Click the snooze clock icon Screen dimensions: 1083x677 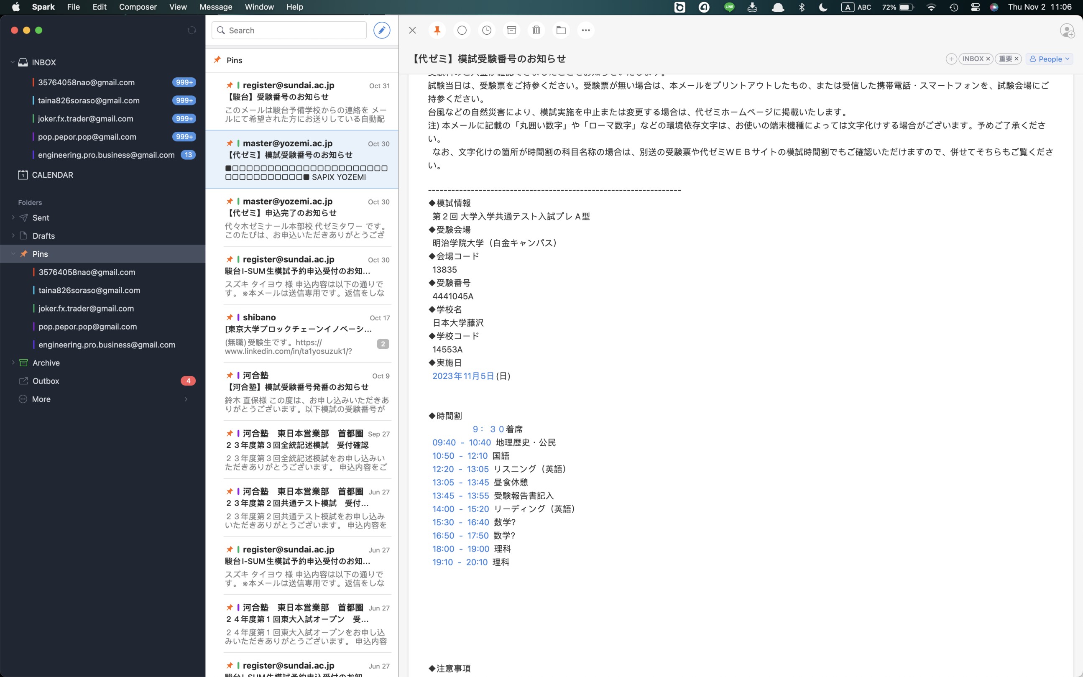click(x=487, y=30)
